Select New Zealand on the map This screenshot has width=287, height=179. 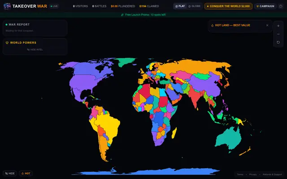tap(244, 152)
